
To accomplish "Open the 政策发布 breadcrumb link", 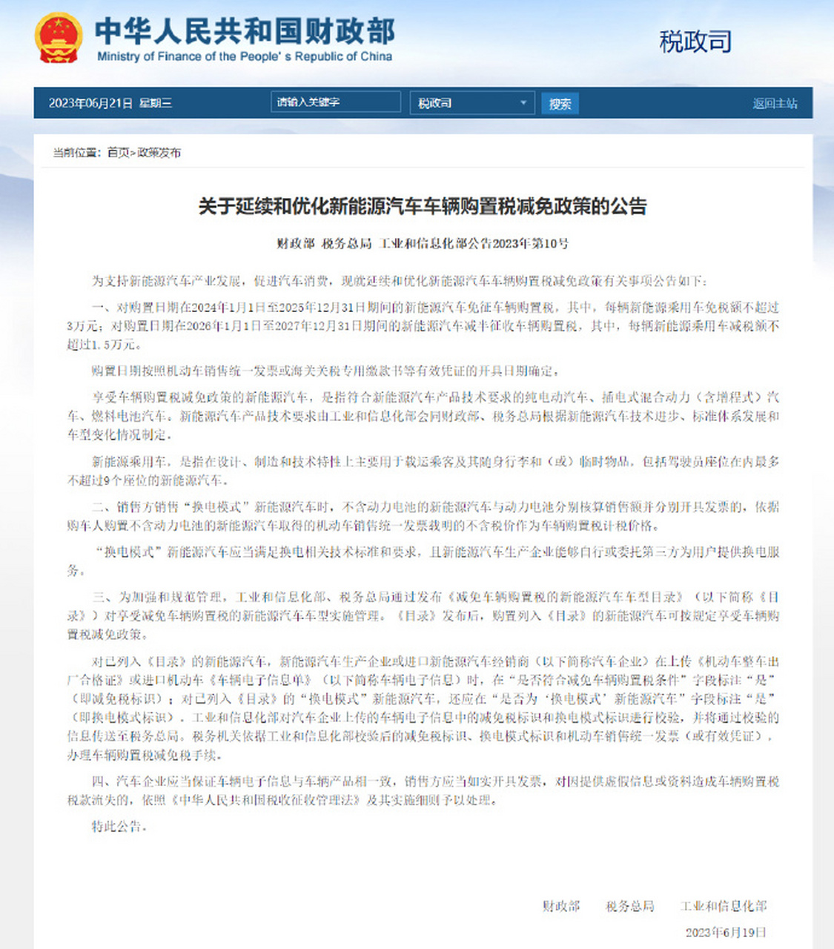I will (x=159, y=153).
